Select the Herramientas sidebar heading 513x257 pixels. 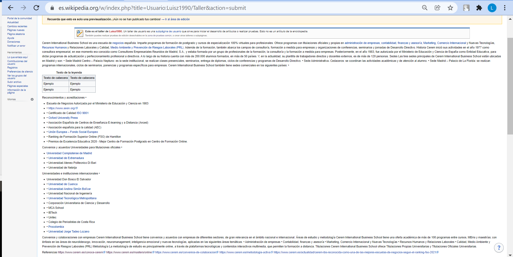point(14,52)
